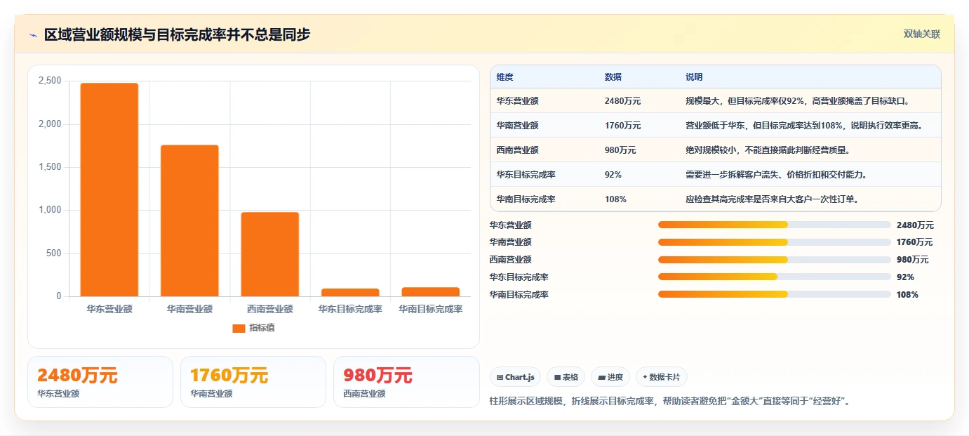Click the 华东目标完成率 progress bar
Screen dimensions: 969x436
tap(774, 277)
